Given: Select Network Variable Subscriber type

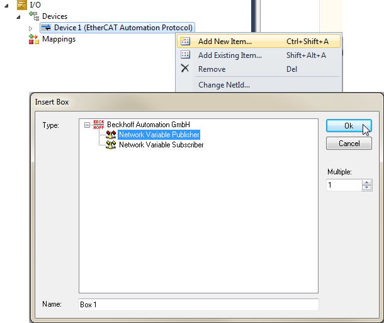Looking at the screenshot, I should pyautogui.click(x=161, y=145).
